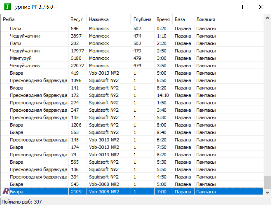Image resolution: width=272 pixels, height=206 pixels.
Task: Click the green T application icon
Action: (x=7, y=7)
